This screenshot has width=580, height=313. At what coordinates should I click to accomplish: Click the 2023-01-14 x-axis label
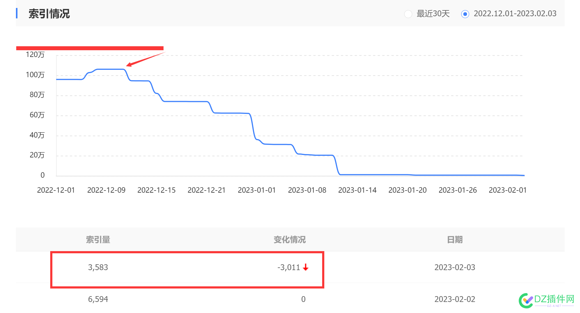coord(357,190)
